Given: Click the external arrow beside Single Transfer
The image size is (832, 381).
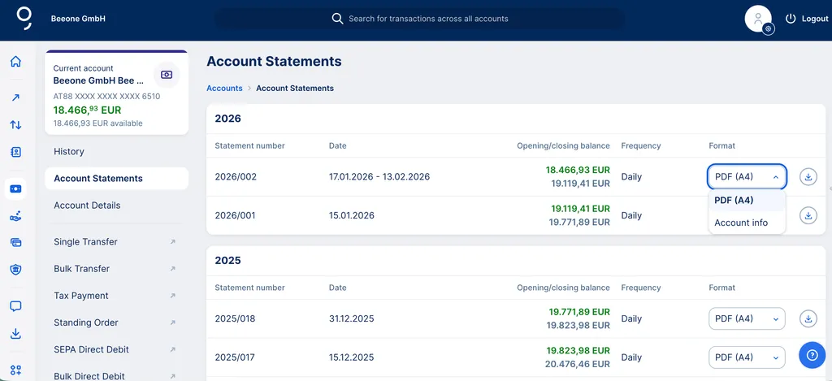Looking at the screenshot, I should (172, 242).
